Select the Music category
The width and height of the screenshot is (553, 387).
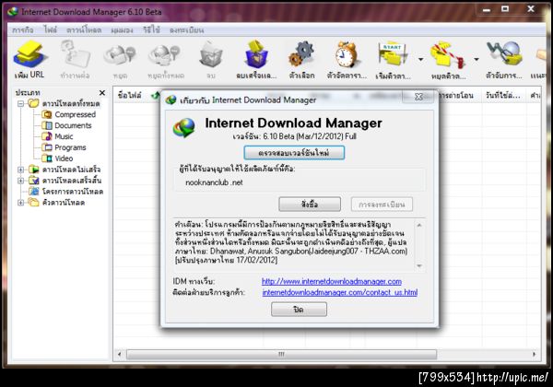point(64,136)
